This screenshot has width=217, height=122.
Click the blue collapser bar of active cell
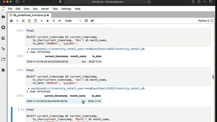point(12,115)
